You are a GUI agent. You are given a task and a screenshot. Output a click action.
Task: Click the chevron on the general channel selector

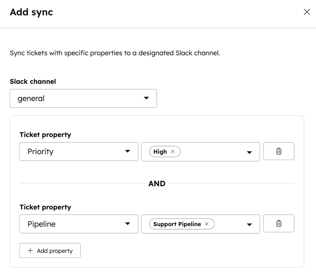pyautogui.click(x=146, y=98)
